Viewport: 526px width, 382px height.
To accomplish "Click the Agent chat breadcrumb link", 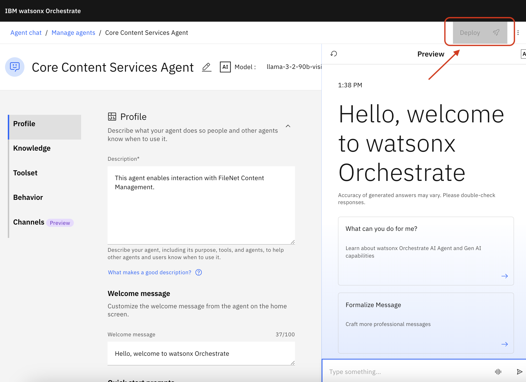I will point(26,33).
